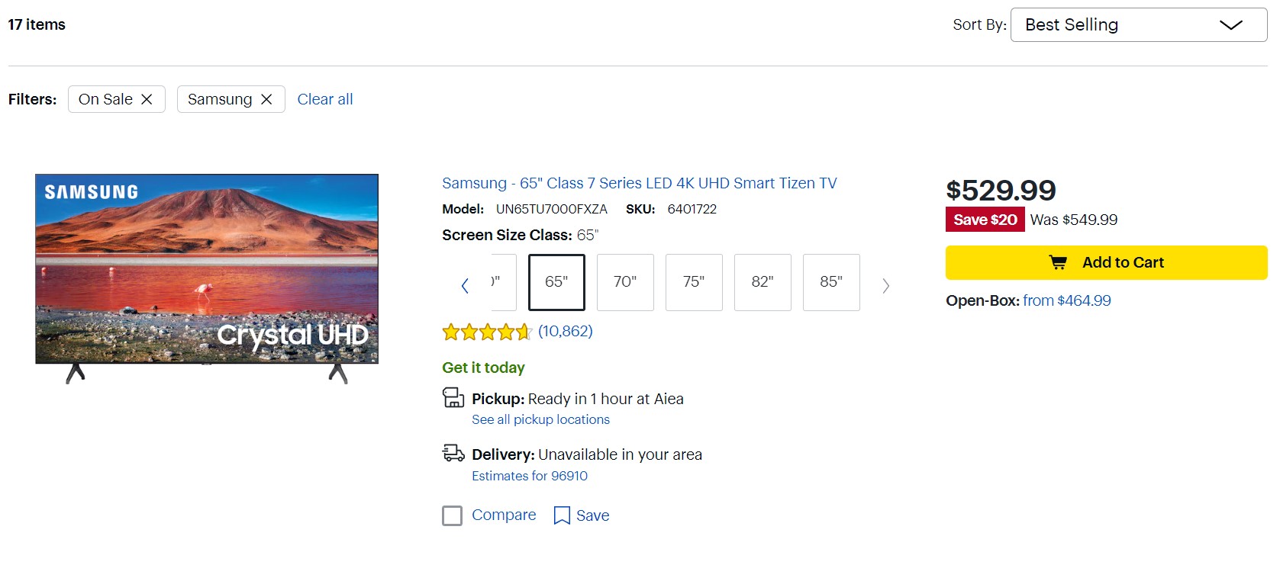See all pickup locations
This screenshot has width=1280, height=565.
pos(540,419)
